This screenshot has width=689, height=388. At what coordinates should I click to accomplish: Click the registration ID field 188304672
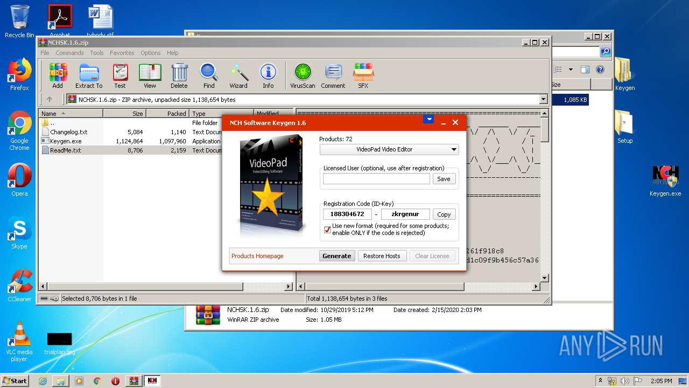[x=348, y=214]
